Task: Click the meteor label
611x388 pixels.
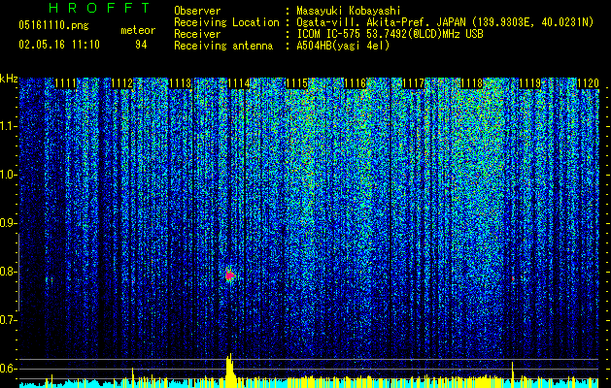Action: pyautogui.click(x=138, y=30)
